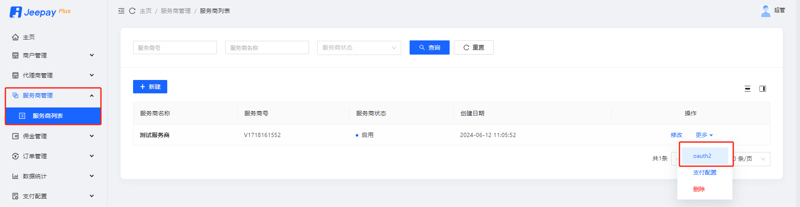The width and height of the screenshot is (800, 207).
Task: Click the column settings icon
Action: tap(762, 89)
